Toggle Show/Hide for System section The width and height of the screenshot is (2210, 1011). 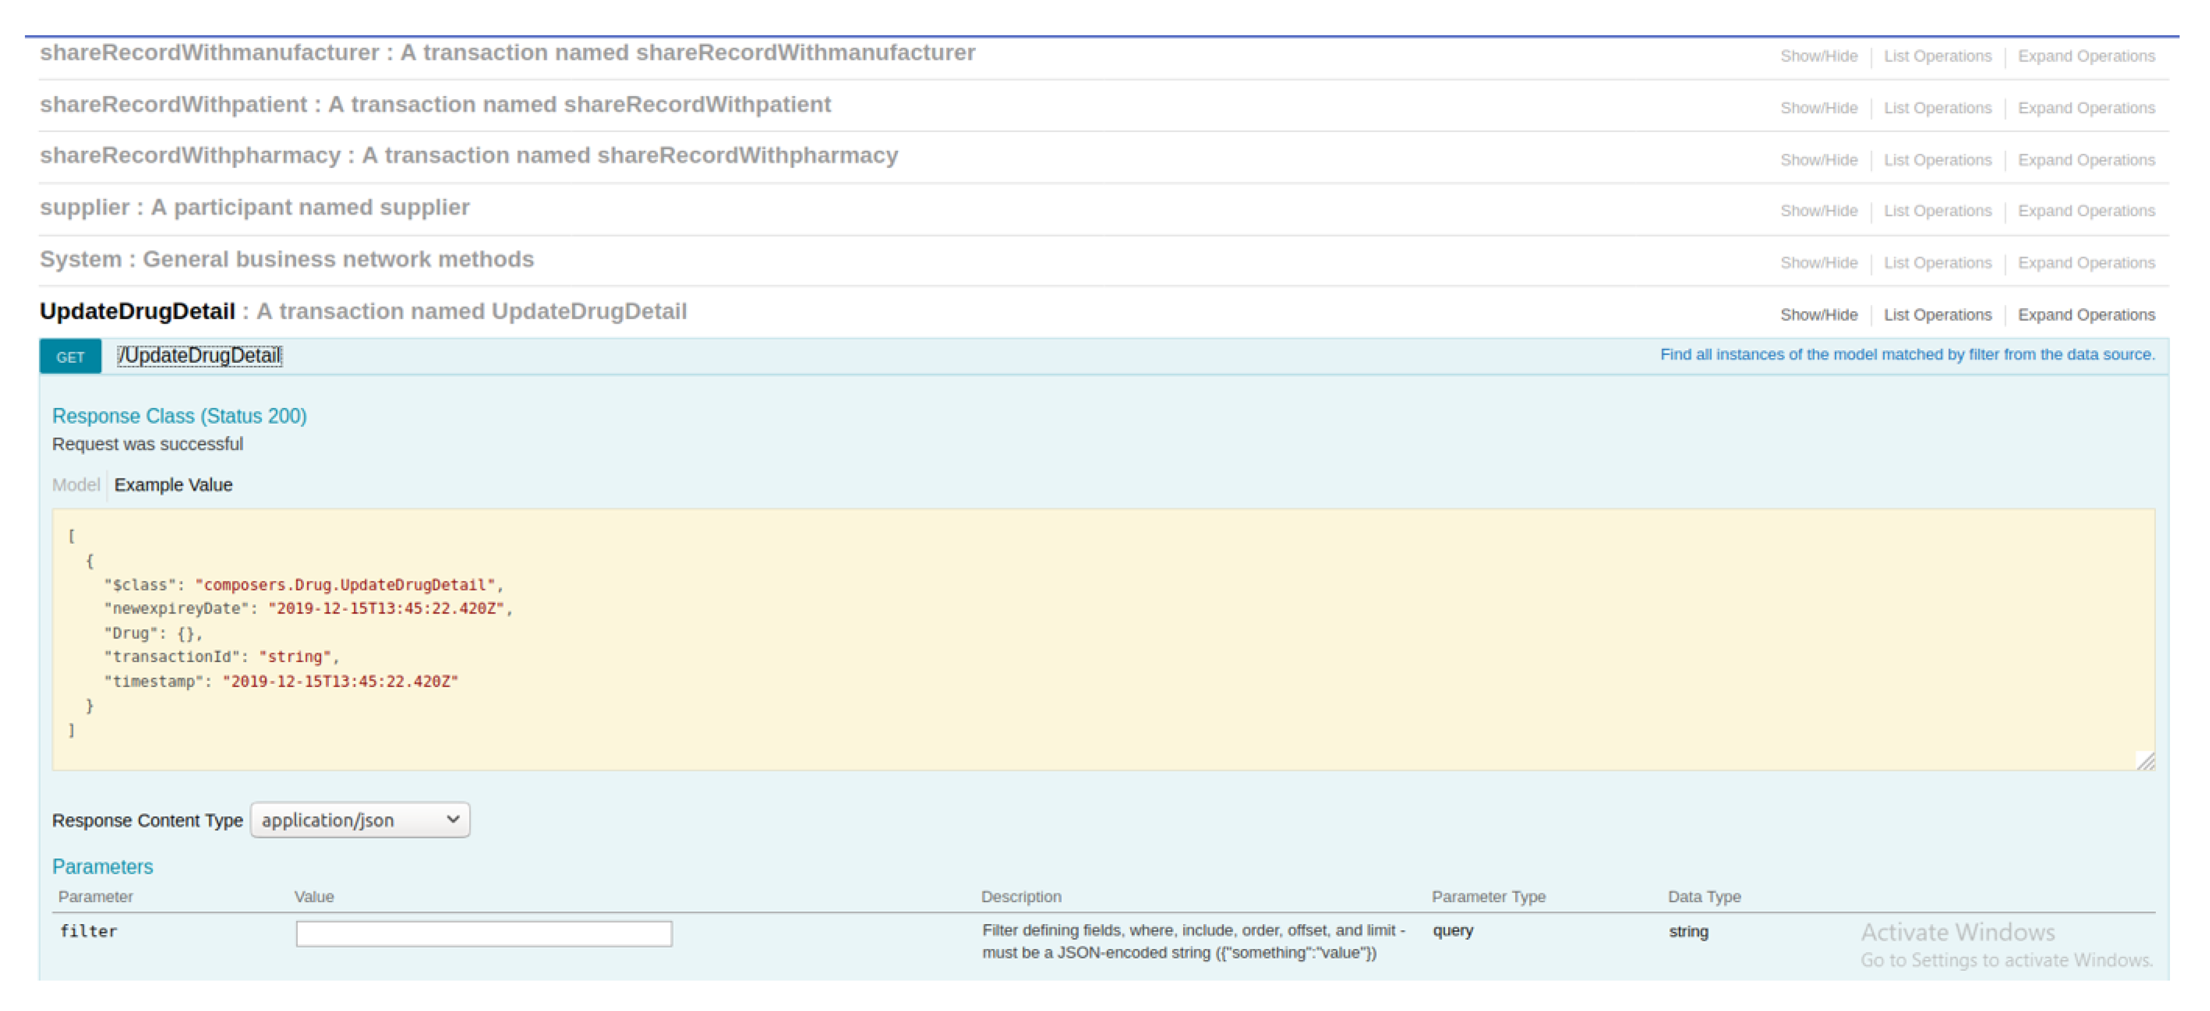click(1818, 263)
